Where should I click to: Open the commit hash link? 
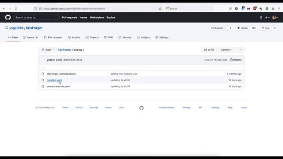pyautogui.click(x=208, y=60)
